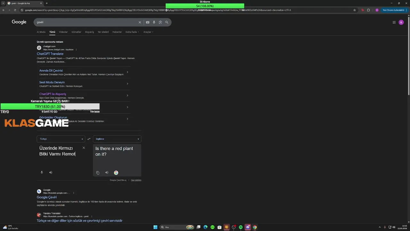Open a new browser tab
The width and height of the screenshot is (410, 231).
point(47,3)
